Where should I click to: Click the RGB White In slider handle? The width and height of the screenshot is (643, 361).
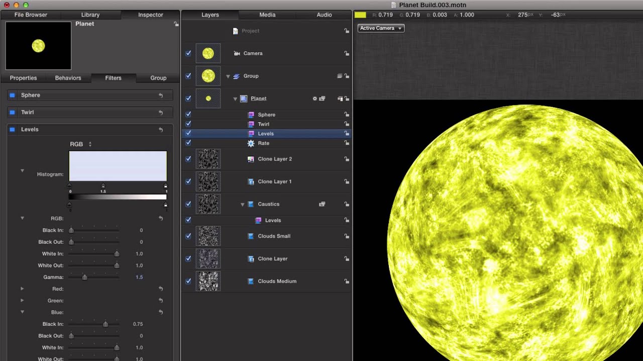(x=117, y=254)
